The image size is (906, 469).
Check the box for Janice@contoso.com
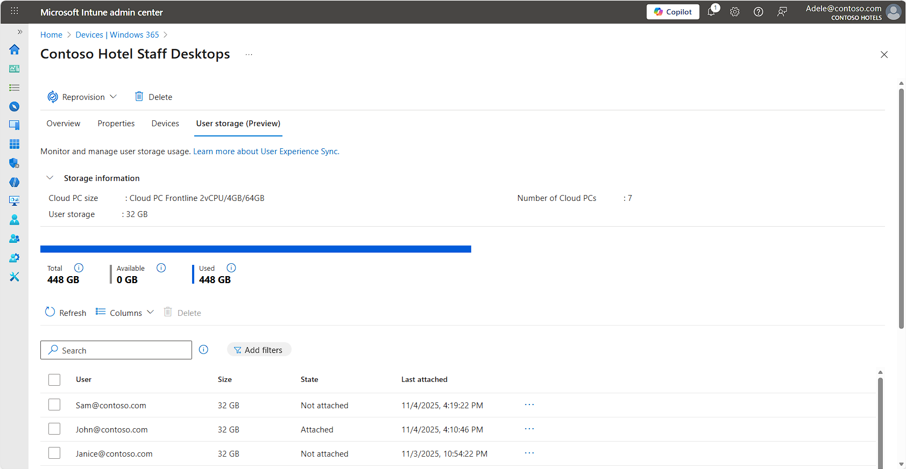[54, 453]
